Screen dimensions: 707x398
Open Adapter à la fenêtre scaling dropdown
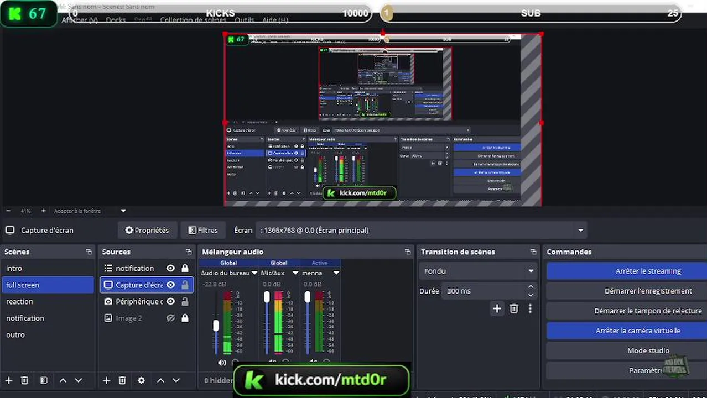90,211
